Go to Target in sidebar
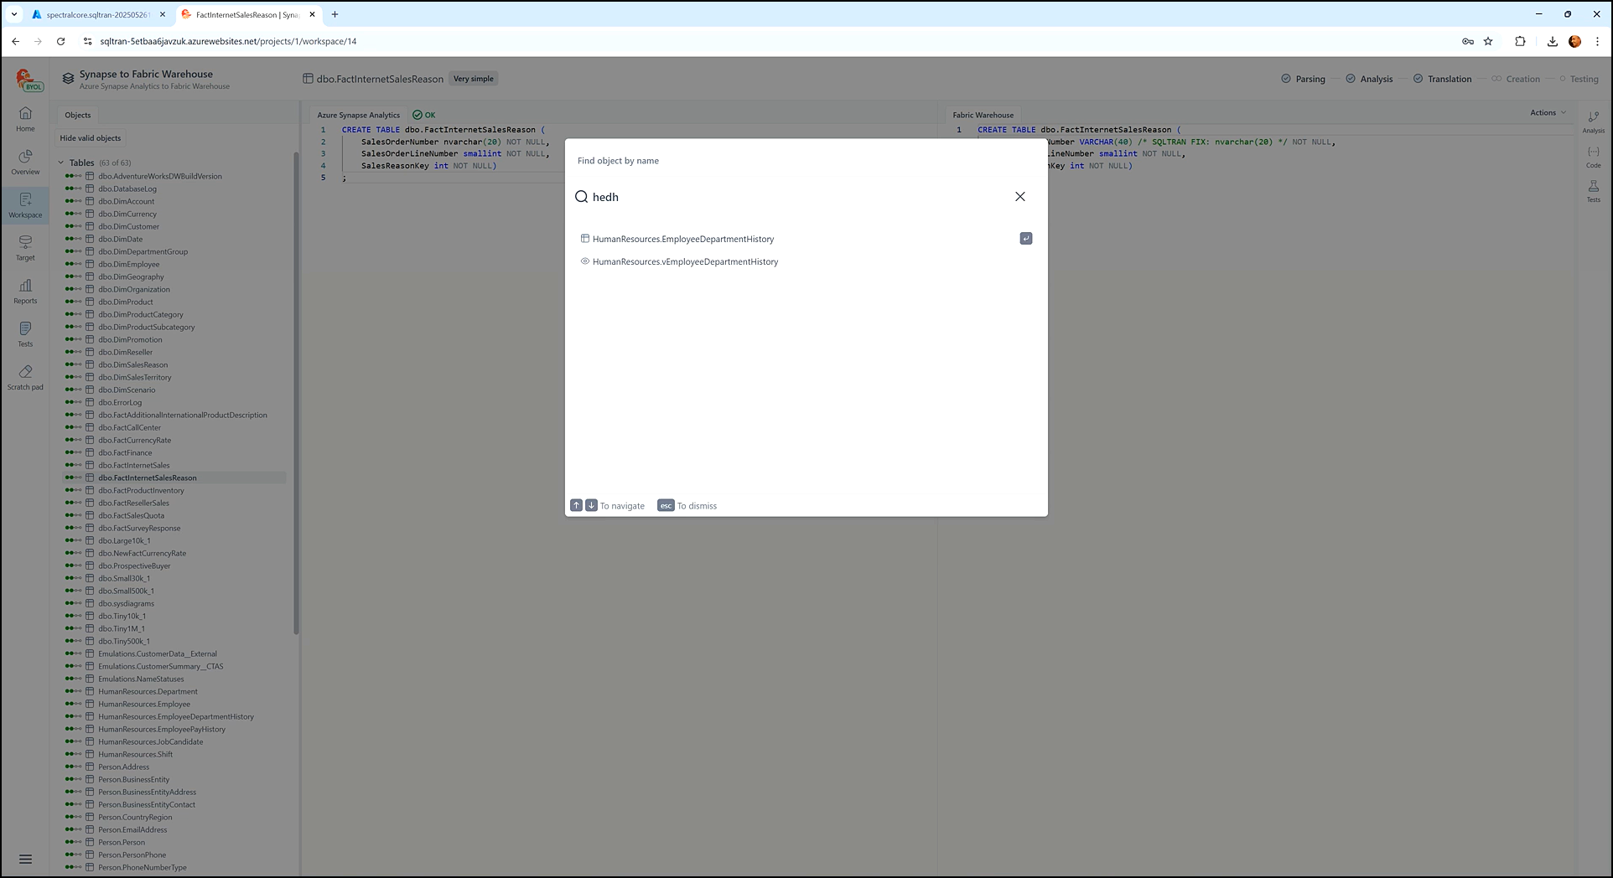1613x878 pixels. click(25, 247)
